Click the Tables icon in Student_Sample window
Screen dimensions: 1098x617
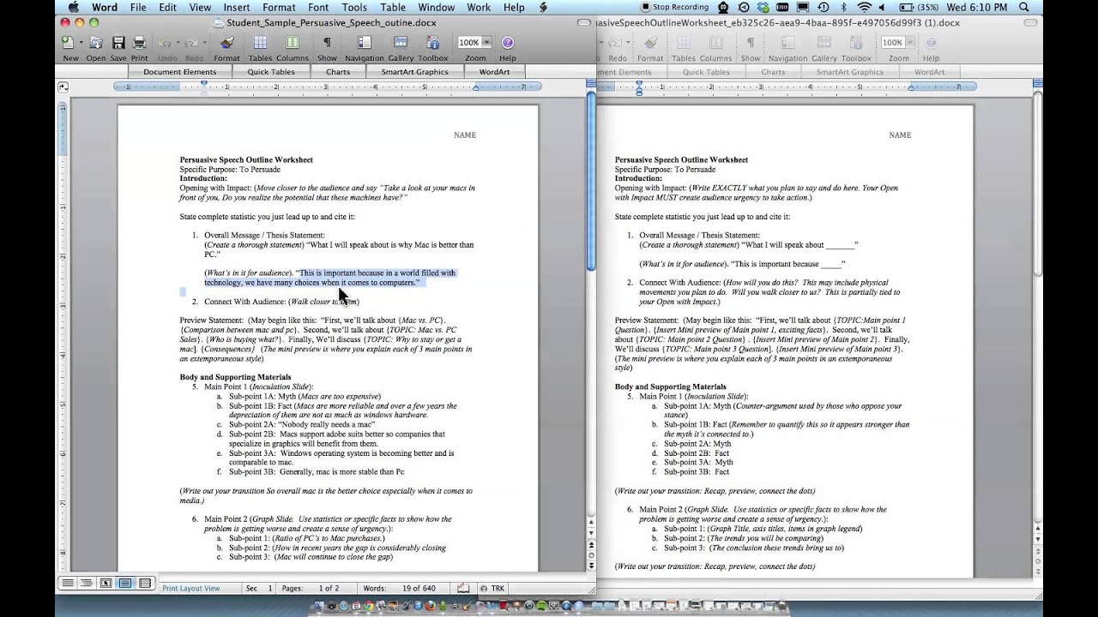coord(260,43)
